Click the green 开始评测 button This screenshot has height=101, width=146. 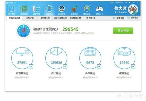123,31
